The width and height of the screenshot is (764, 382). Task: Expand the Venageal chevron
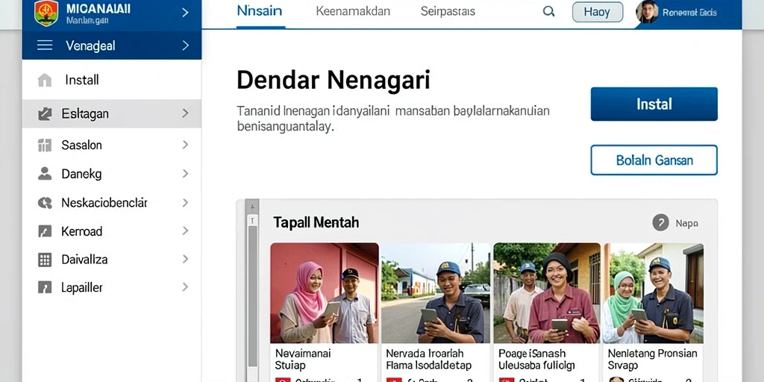185,46
